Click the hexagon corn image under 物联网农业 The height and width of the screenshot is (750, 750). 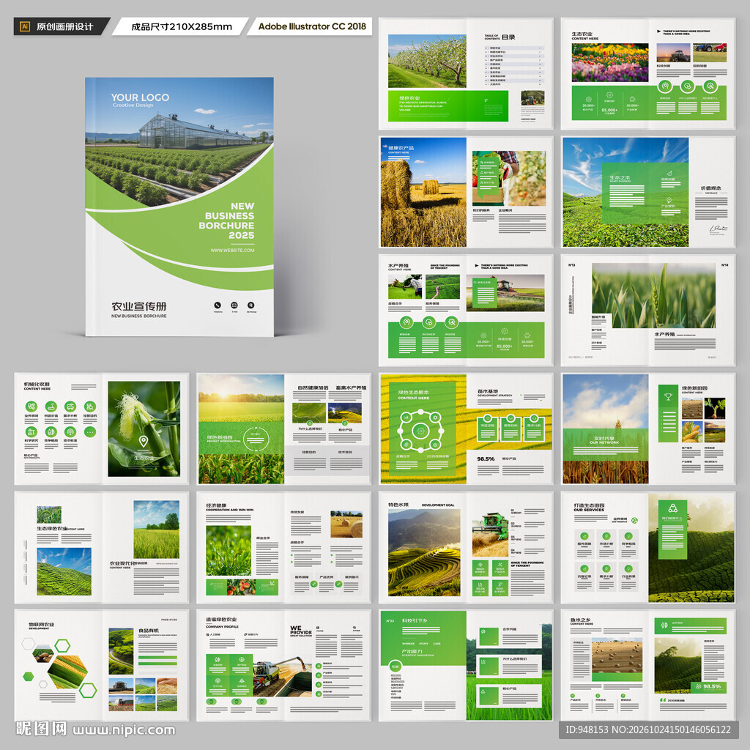point(67,672)
